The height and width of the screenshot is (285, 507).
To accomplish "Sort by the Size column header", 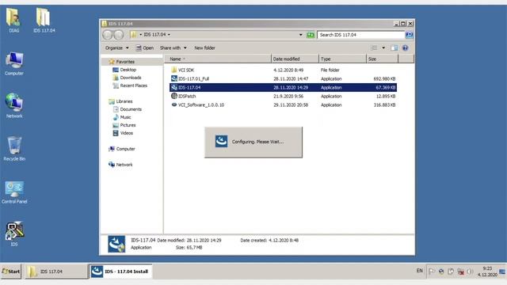I will coord(382,59).
